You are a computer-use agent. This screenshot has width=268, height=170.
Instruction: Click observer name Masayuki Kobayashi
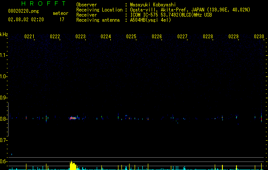[x=153, y=5]
